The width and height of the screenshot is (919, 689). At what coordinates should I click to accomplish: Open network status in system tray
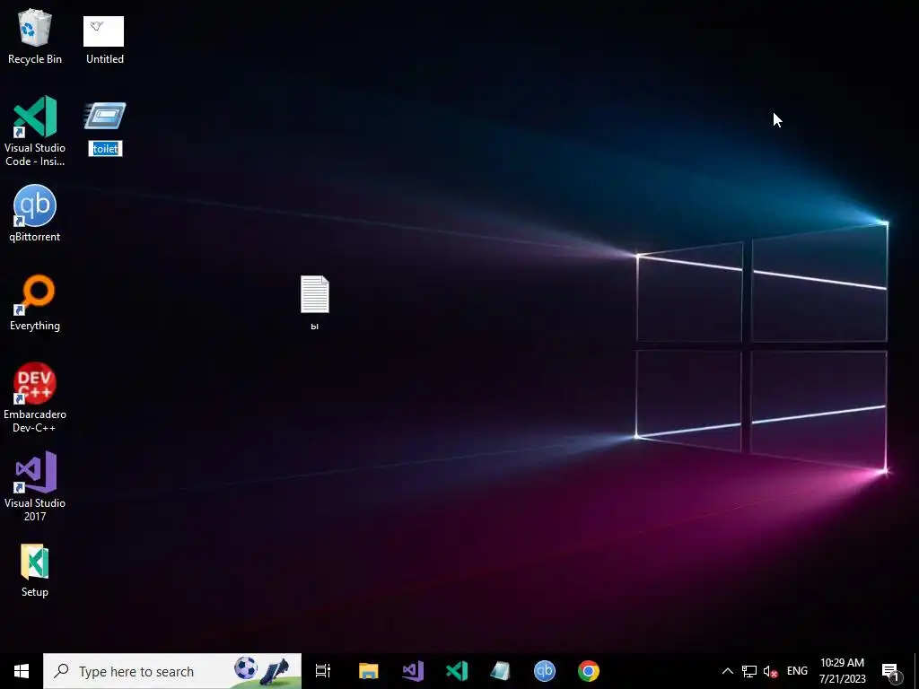(x=749, y=671)
